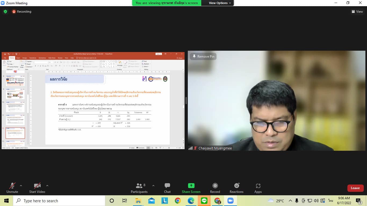Open the Reactions menu
Viewport: 367px width, 206px height.
click(236, 188)
